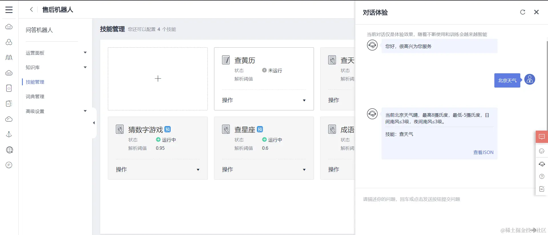This screenshot has width=548, height=235.
Task: Open the 查星座 skill title
Action: point(245,129)
